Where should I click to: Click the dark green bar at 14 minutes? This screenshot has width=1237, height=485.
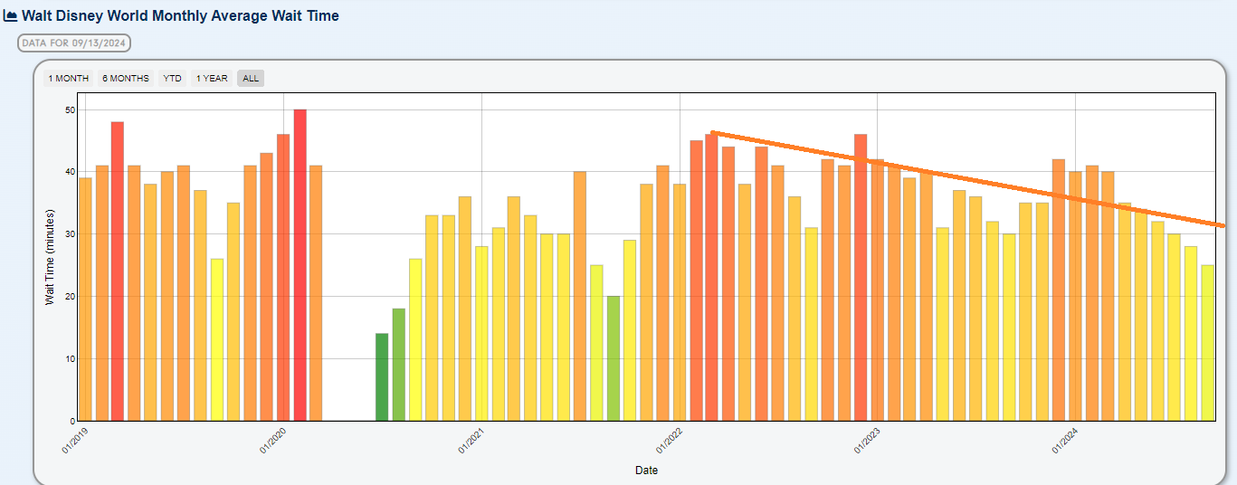coord(382,377)
